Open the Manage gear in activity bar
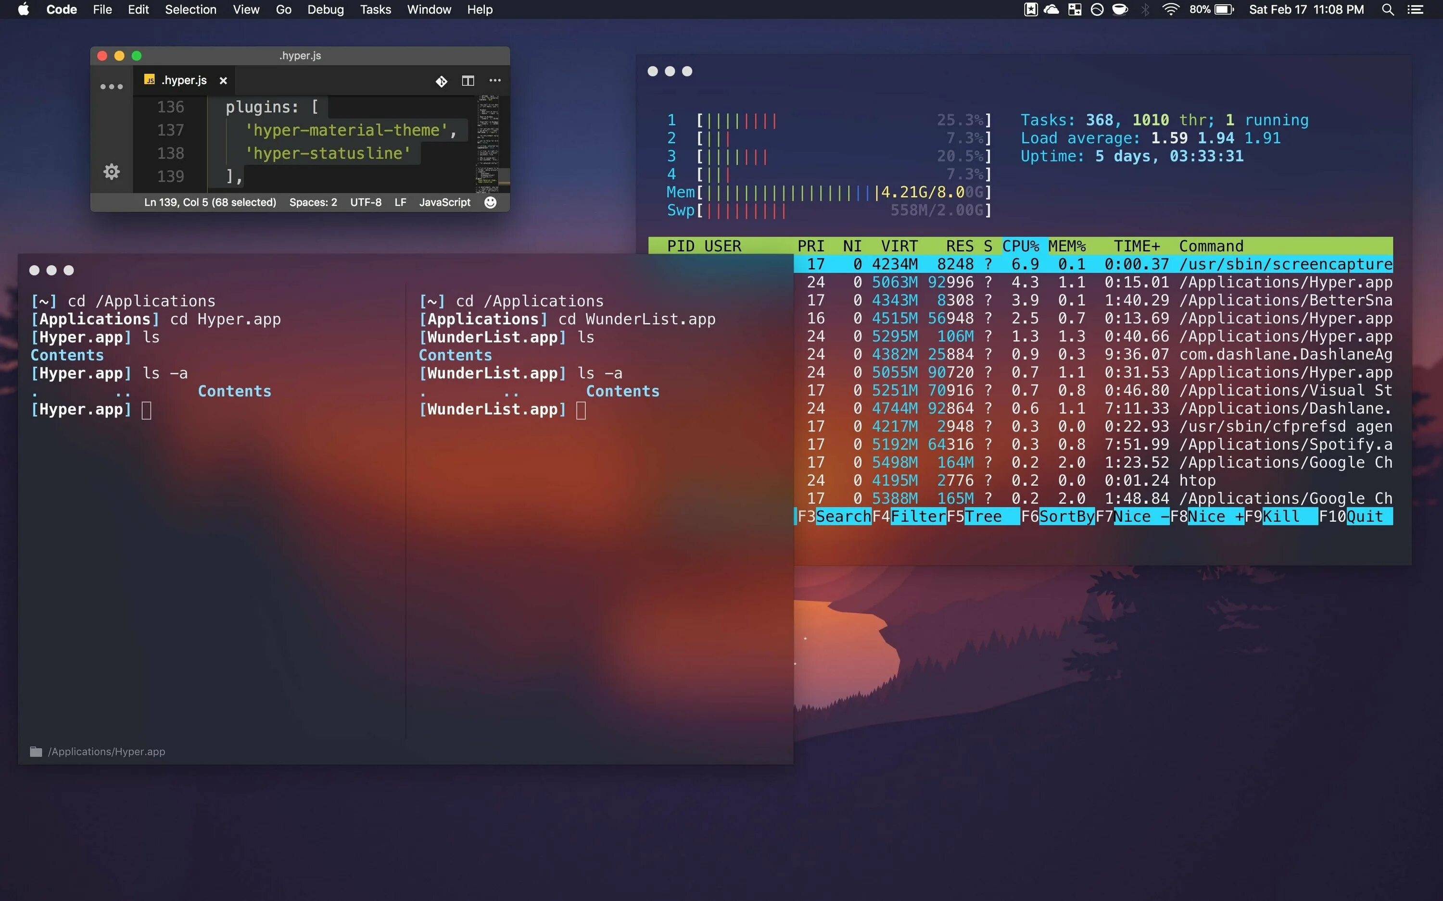The width and height of the screenshot is (1443, 901). pos(112,172)
